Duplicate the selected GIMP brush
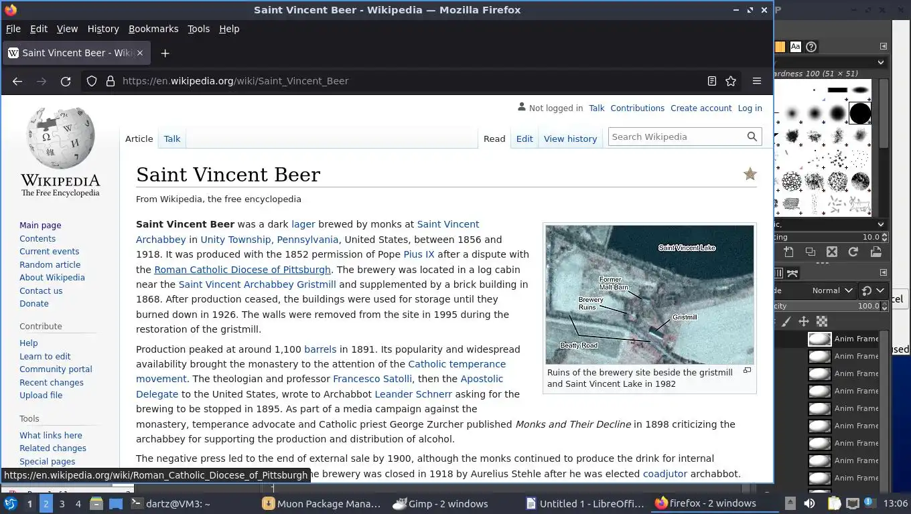Viewport: 911px width, 514px height. [811, 252]
